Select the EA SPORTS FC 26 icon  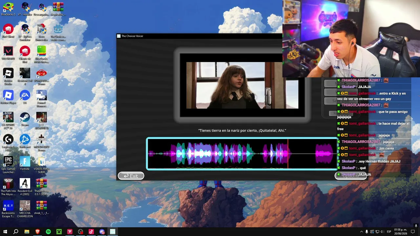click(8, 121)
